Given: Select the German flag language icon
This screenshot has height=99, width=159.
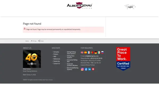Looking at the screenshot, I should pyautogui.click(x=96, y=53).
